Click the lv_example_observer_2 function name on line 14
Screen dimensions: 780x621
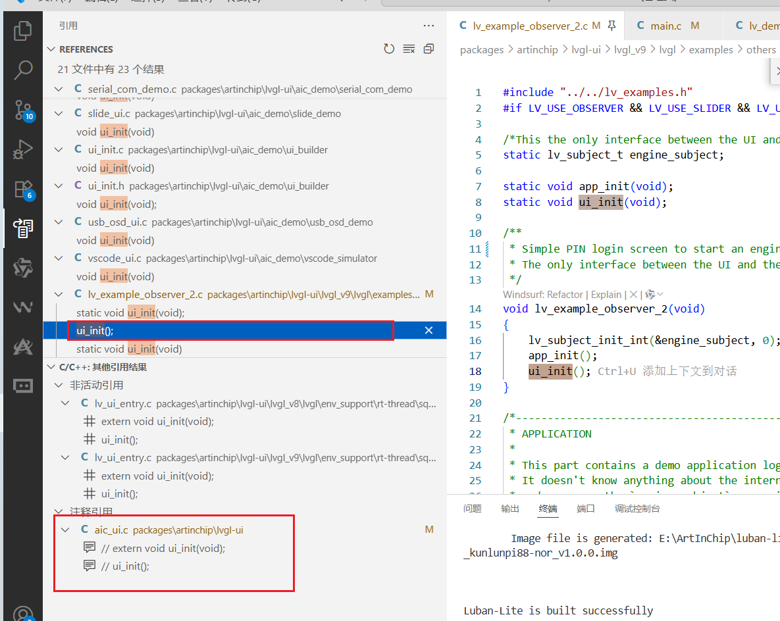click(601, 309)
